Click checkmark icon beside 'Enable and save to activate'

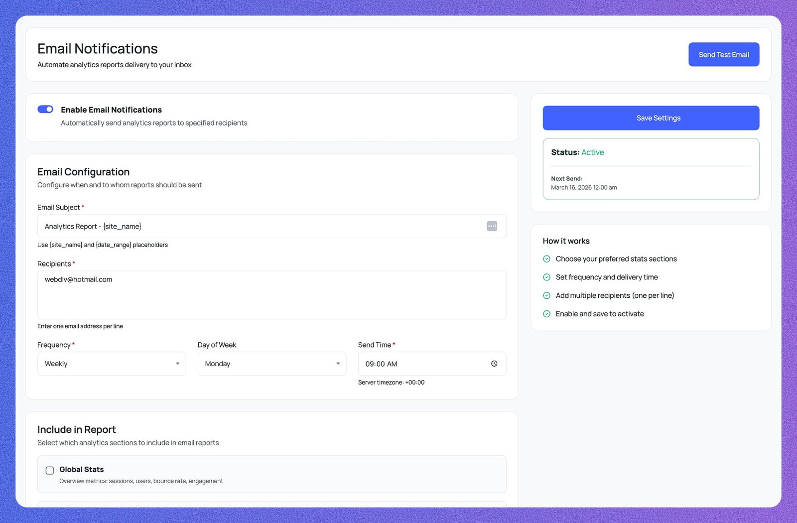click(x=546, y=314)
